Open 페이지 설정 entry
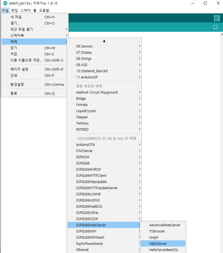The height and width of the screenshot is (253, 223). point(34,69)
